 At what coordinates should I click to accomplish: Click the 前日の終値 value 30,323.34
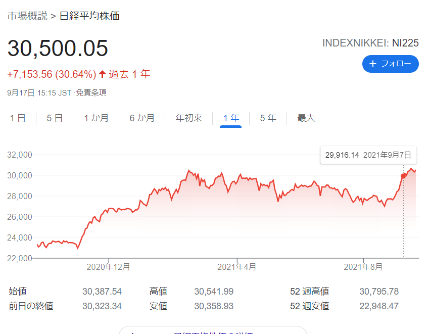(x=102, y=306)
